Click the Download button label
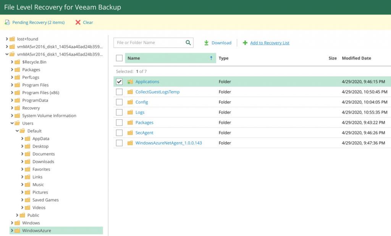 [x=221, y=43]
